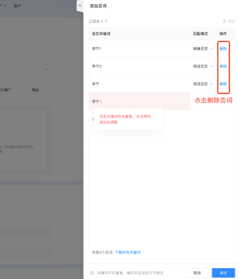Select the 商品 tab in background page
Image resolution: width=239 pixels, height=279 pixels.
point(35,90)
